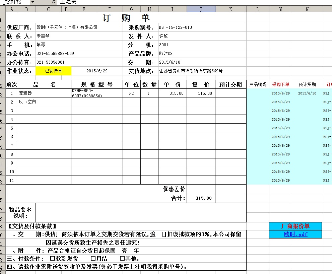Select column A header

point(12,9)
